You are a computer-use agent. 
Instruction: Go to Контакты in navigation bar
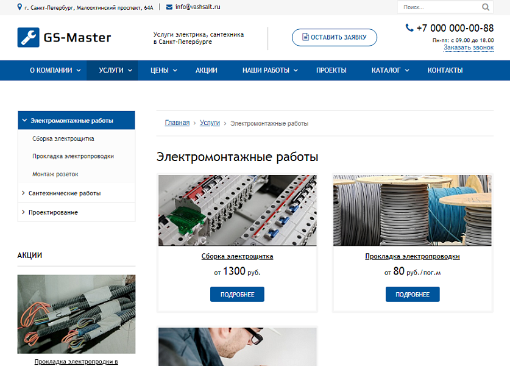click(445, 70)
